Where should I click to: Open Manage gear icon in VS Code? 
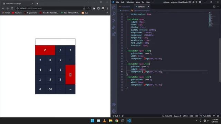(x=114, y=111)
